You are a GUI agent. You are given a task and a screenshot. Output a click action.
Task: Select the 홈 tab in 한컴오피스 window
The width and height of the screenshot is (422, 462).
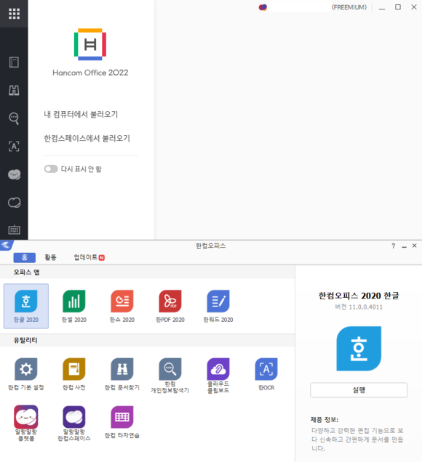coord(25,257)
